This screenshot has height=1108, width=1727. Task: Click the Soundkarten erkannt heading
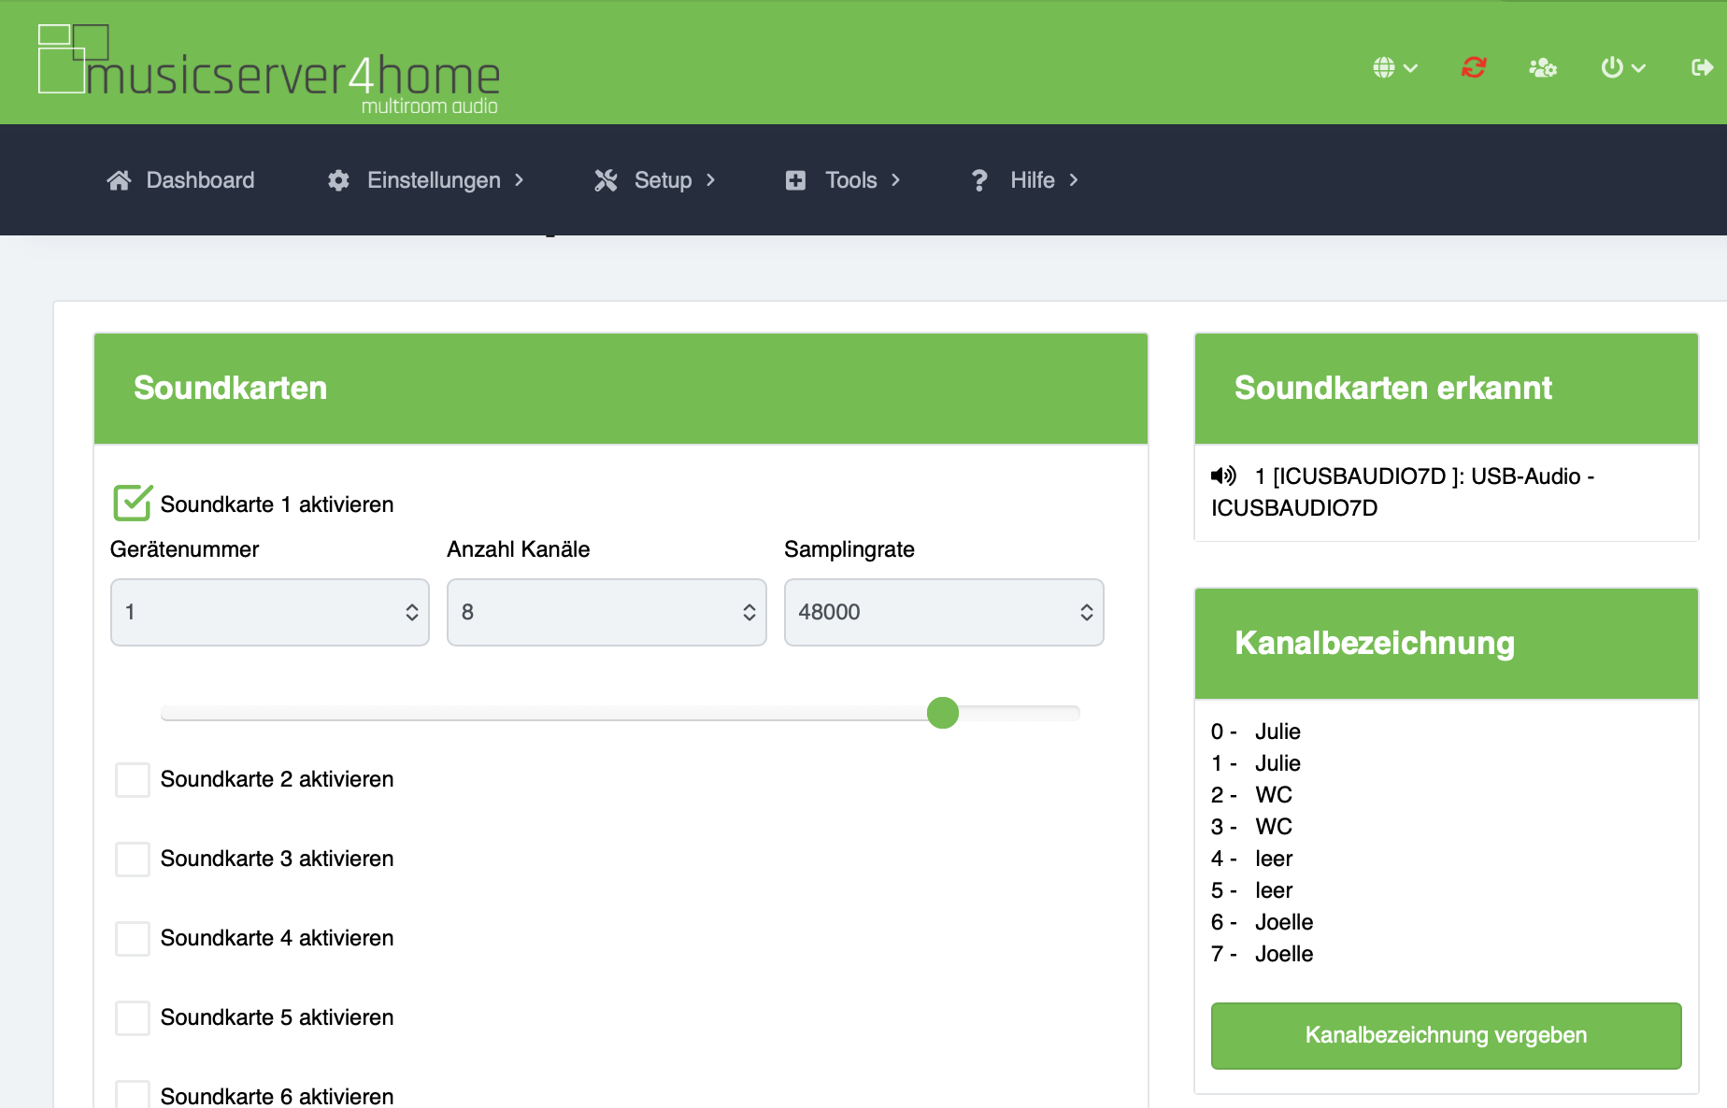[x=1392, y=388]
